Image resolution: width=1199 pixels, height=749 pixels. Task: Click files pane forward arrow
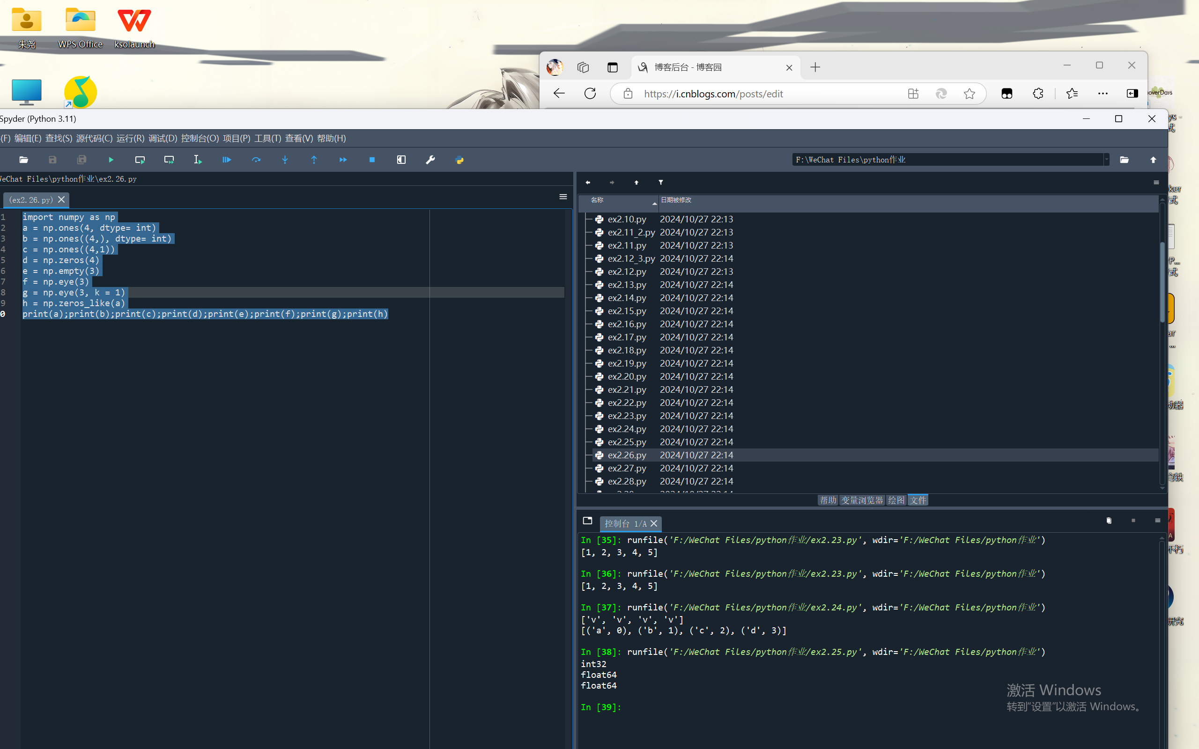612,182
